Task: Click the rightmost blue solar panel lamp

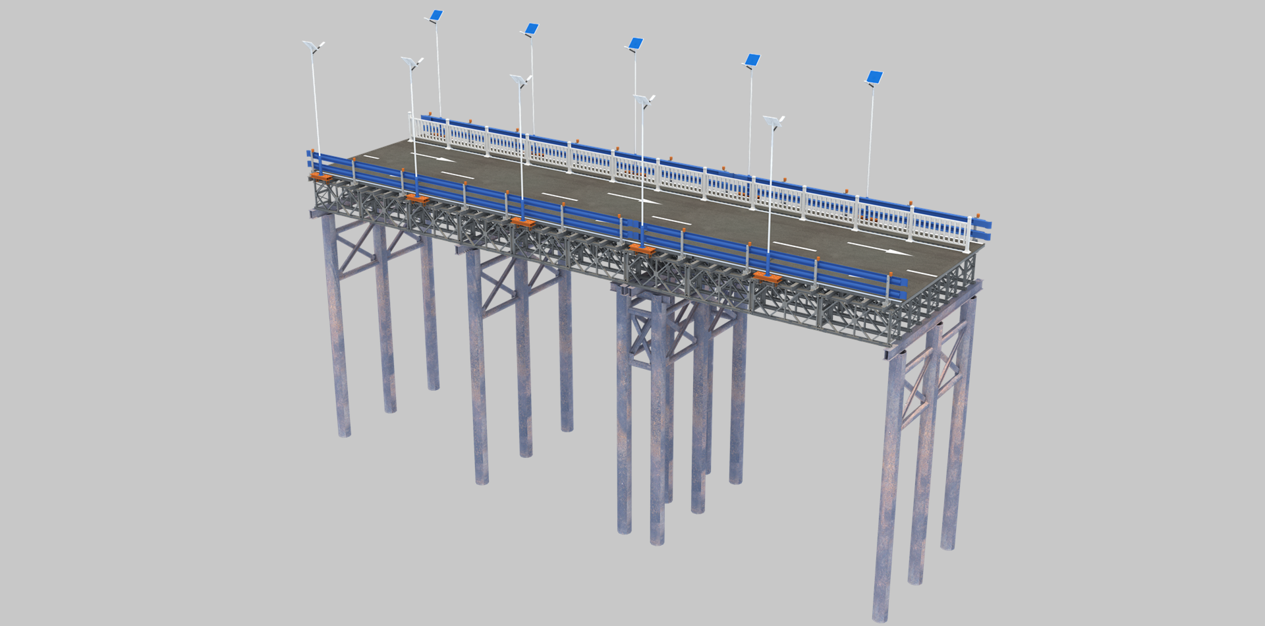Action: click(874, 78)
